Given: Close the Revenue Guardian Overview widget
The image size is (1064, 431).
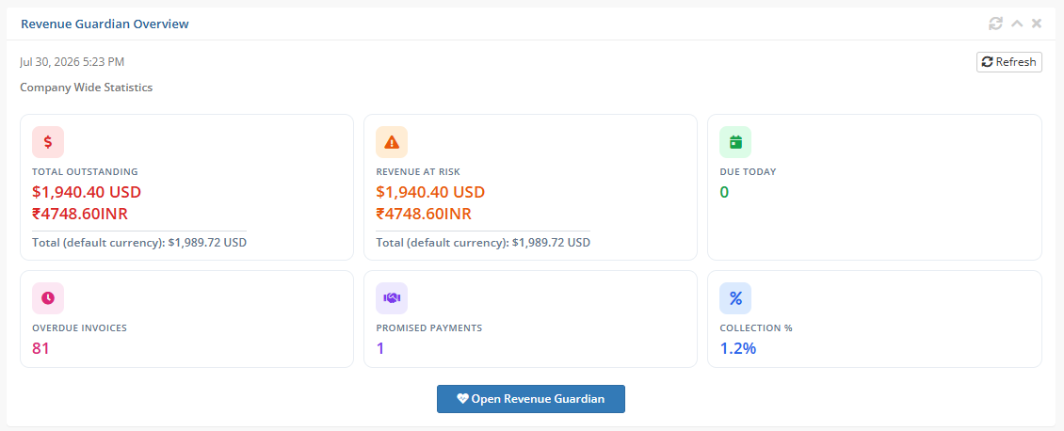Looking at the screenshot, I should [1036, 24].
